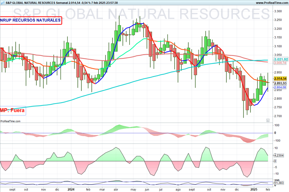Click the -5 momentum axis label

point(276,167)
